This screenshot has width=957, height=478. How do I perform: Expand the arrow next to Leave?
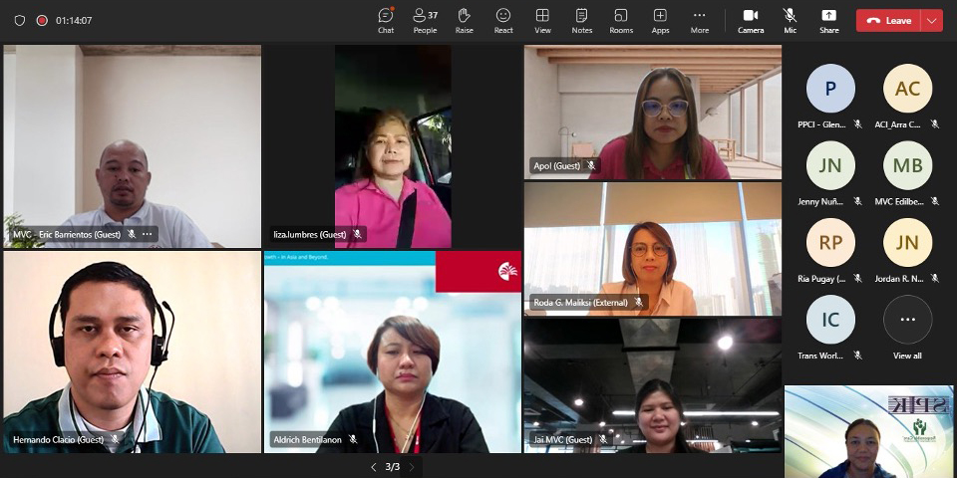point(932,20)
